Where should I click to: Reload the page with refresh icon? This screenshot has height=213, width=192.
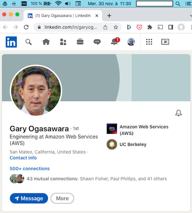[x=26, y=27]
